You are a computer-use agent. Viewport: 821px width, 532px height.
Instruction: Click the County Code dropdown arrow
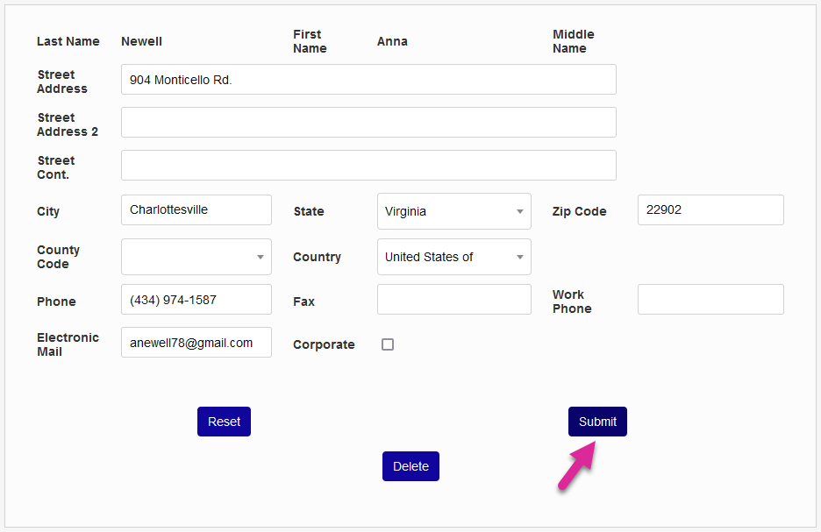point(260,258)
